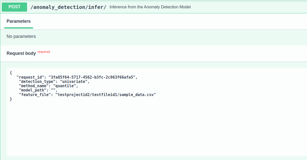Click the "quantile" value in the JSON
Image resolution: width=307 pixels, height=160 pixels.
click(64, 86)
